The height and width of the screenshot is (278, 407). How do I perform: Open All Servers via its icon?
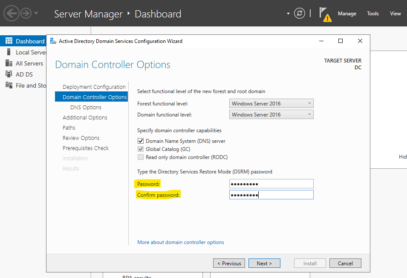[9, 63]
